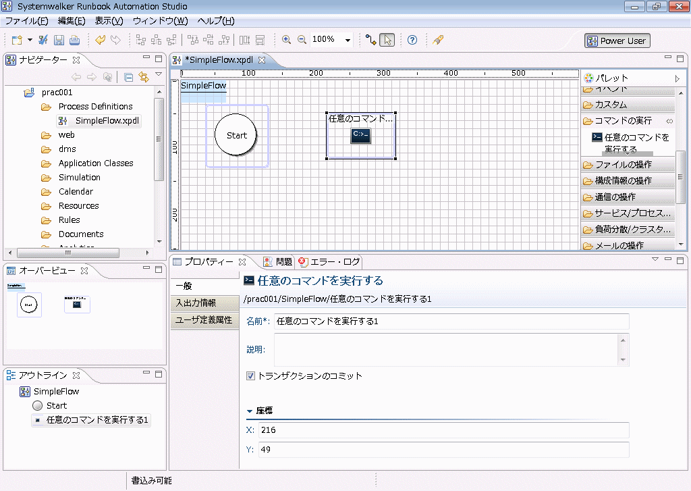Click the Zoom Out magnifier icon

(302, 40)
